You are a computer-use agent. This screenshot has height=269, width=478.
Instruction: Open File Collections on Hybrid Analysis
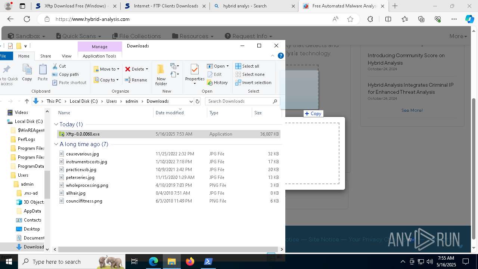click(136, 36)
